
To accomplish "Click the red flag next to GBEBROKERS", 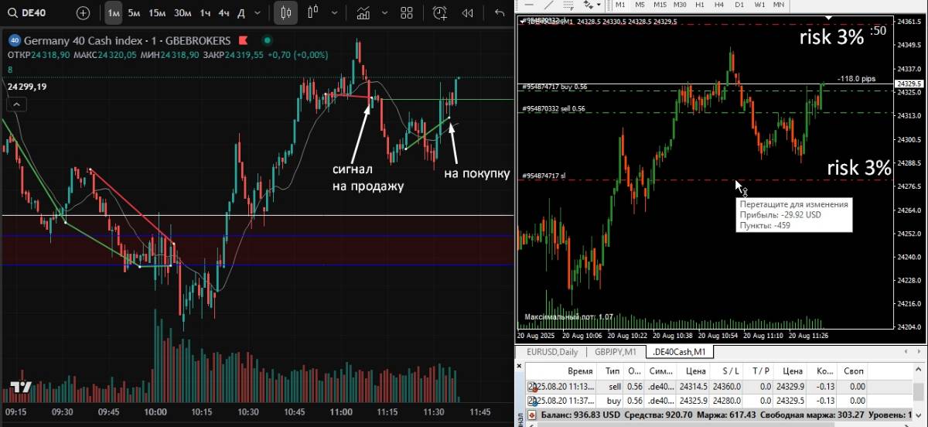I will tap(243, 40).
